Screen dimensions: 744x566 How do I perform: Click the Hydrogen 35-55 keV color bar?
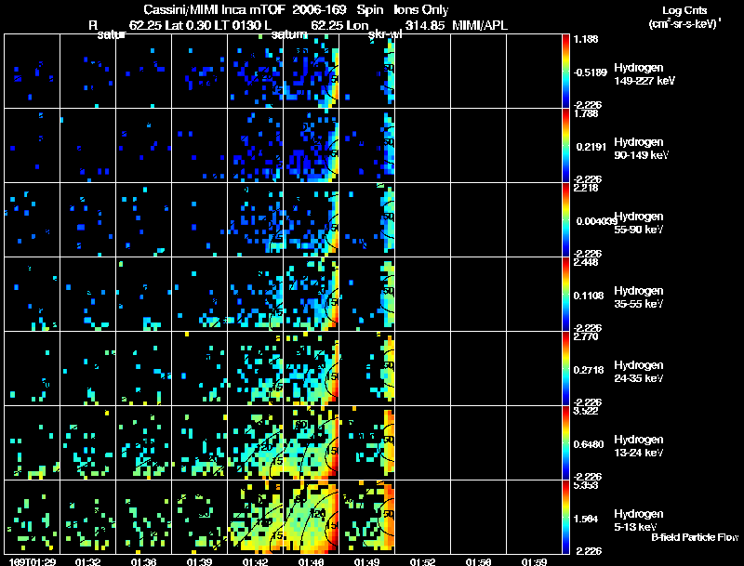coord(565,294)
